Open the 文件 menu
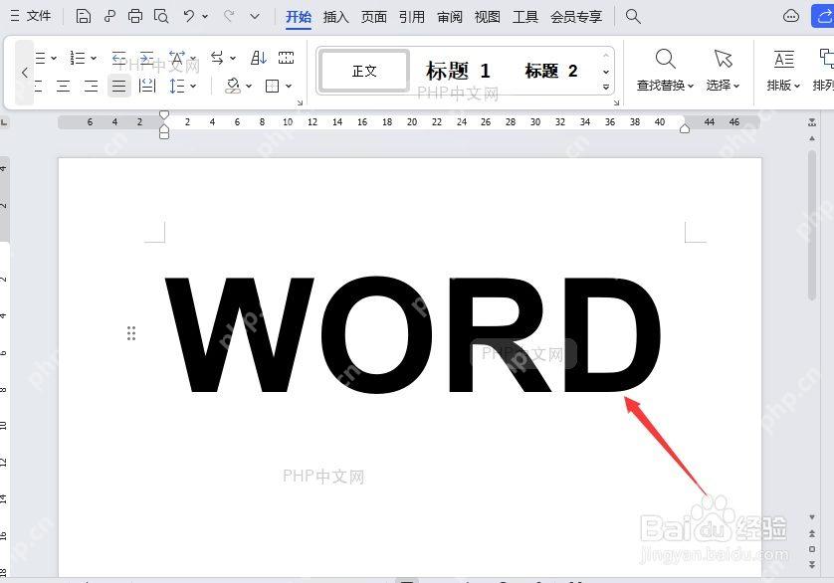834x583 pixels. [31, 16]
